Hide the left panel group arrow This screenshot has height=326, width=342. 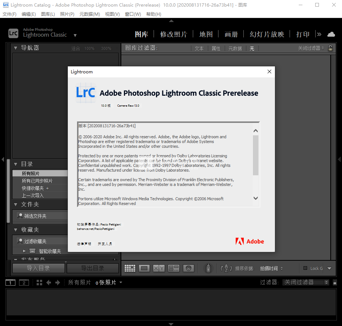(3, 159)
